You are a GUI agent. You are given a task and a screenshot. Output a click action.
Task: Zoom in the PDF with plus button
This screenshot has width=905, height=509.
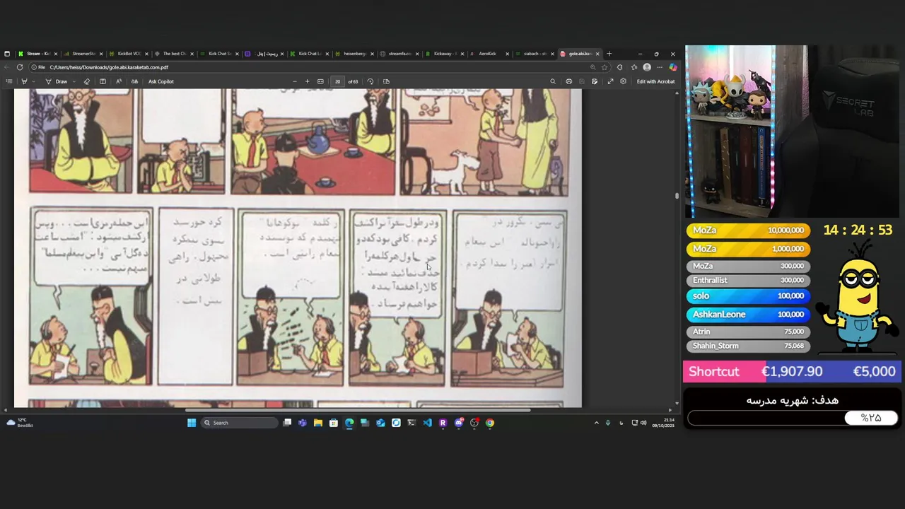click(x=307, y=81)
